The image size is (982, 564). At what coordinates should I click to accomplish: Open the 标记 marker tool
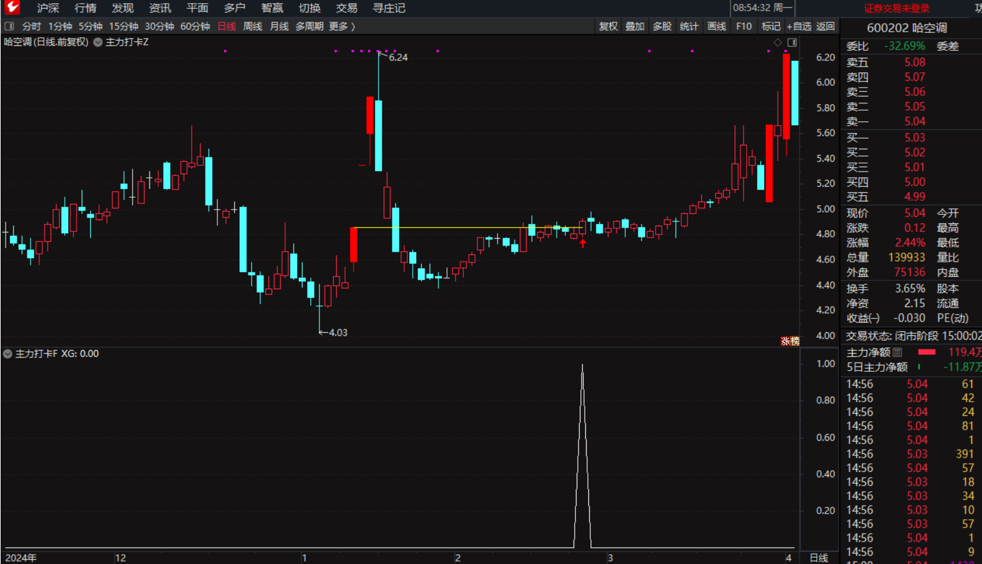[771, 26]
